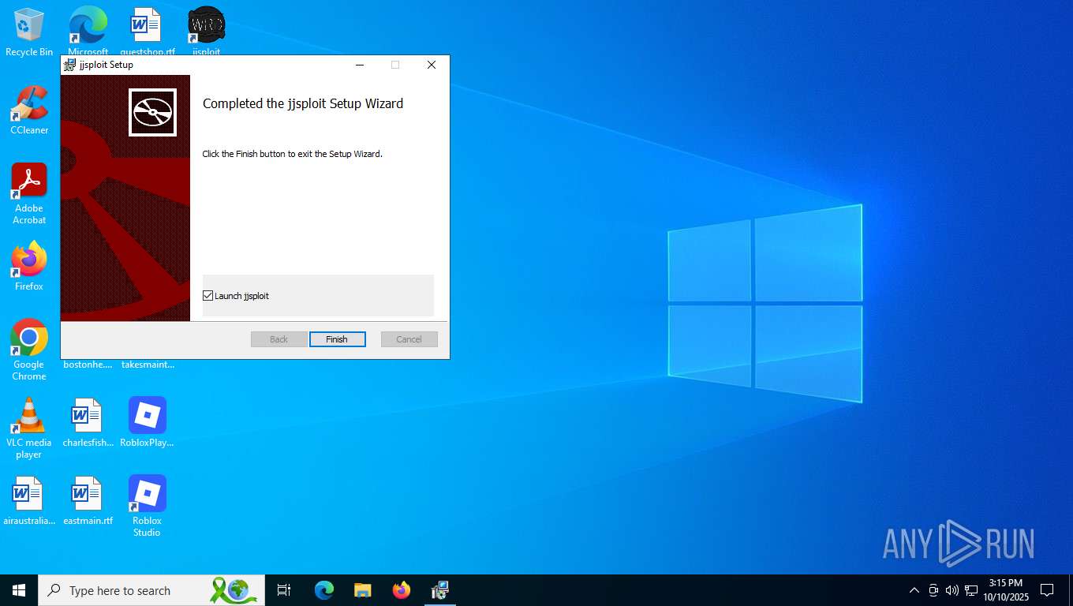The height and width of the screenshot is (606, 1073).
Task: Click the taskbar clock showing 3:15 PM
Action: [1005, 590]
